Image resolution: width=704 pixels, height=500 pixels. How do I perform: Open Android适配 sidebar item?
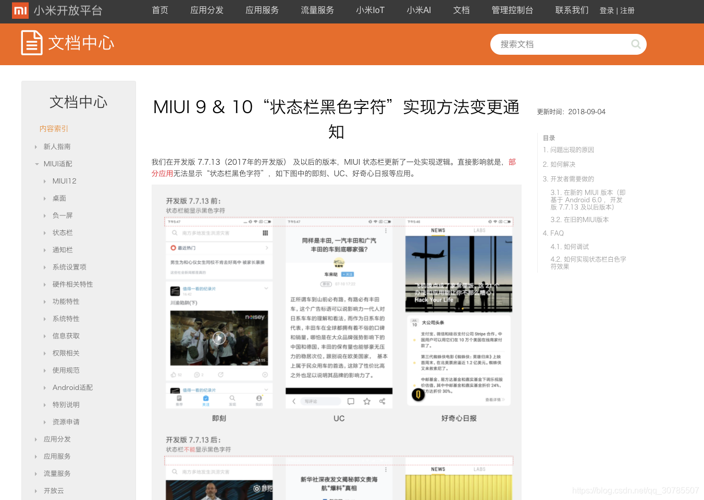tap(72, 387)
